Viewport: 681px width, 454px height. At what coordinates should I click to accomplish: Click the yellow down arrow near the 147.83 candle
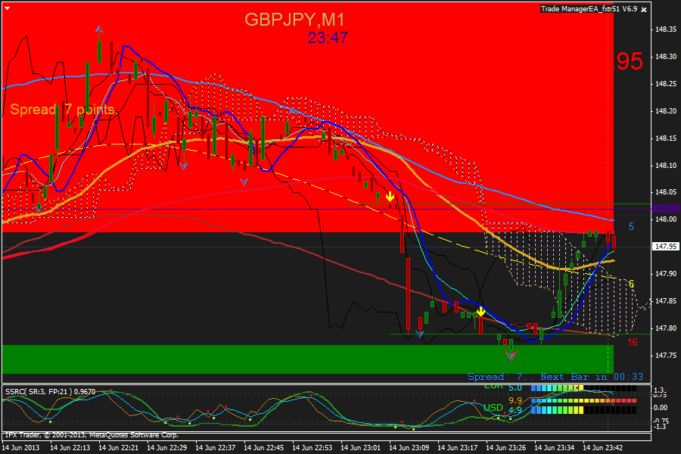coord(480,311)
